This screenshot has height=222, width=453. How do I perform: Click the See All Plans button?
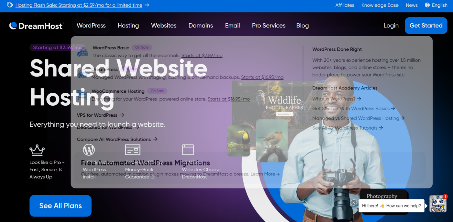tap(61, 206)
